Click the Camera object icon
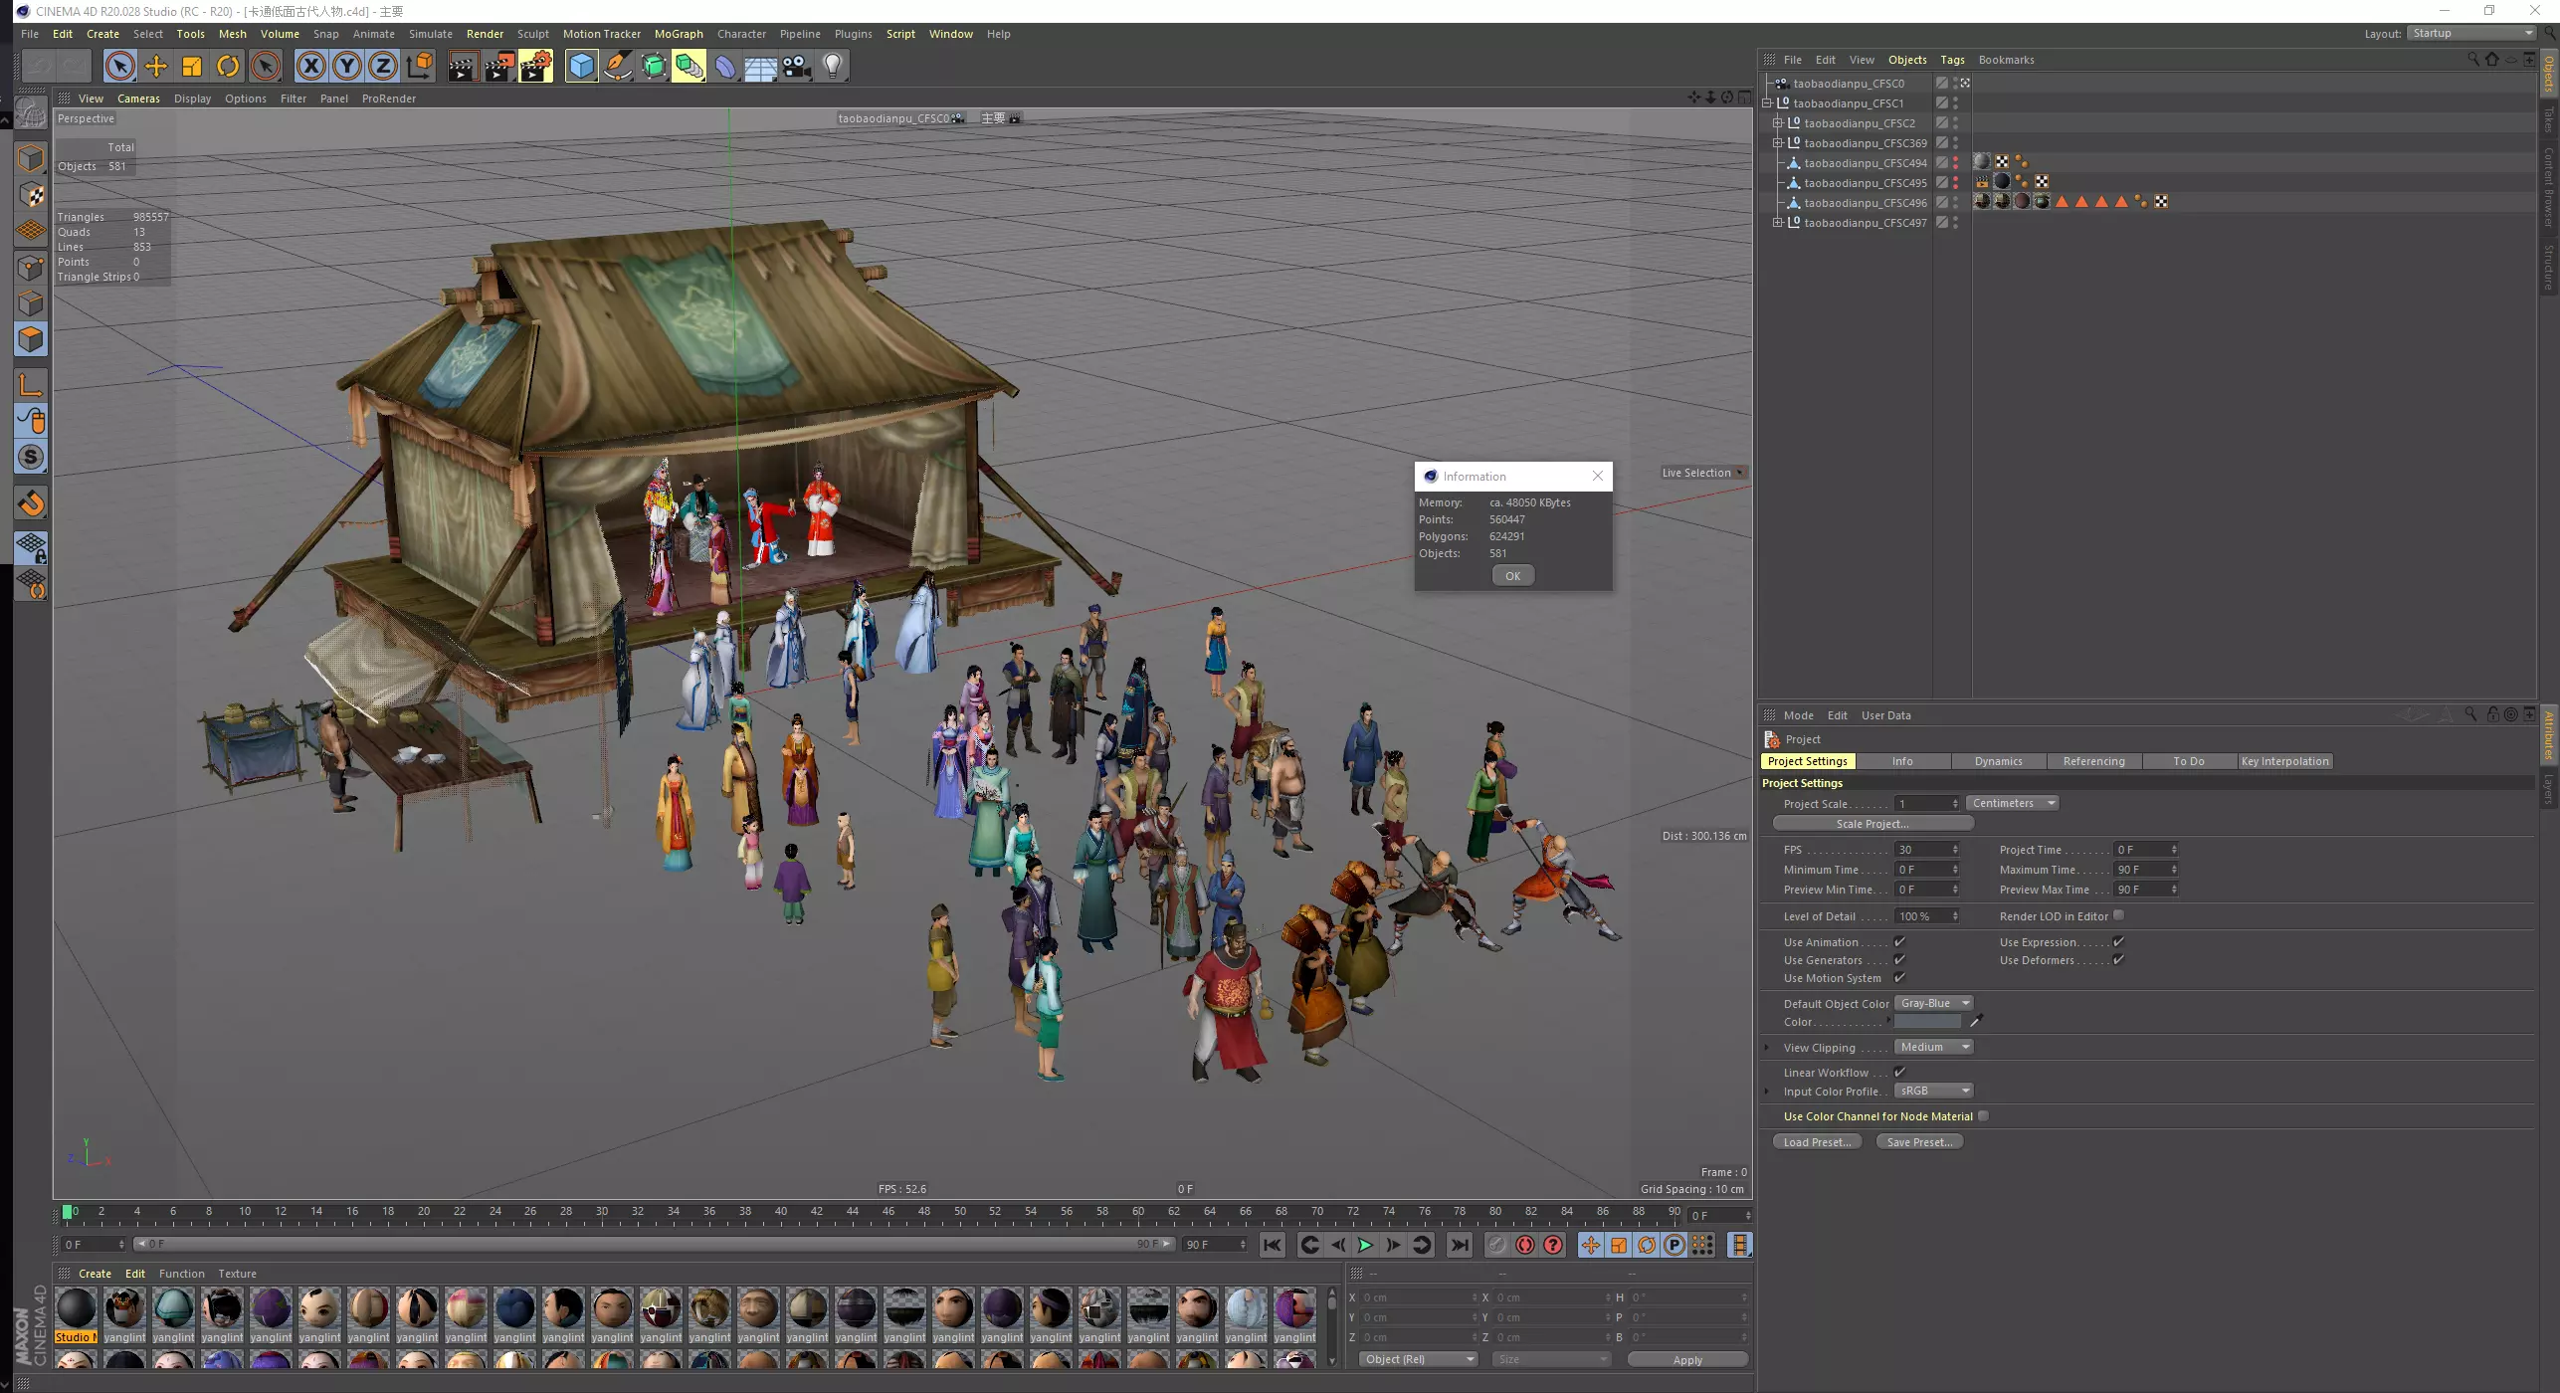This screenshot has height=1393, width=2560. 796,67
